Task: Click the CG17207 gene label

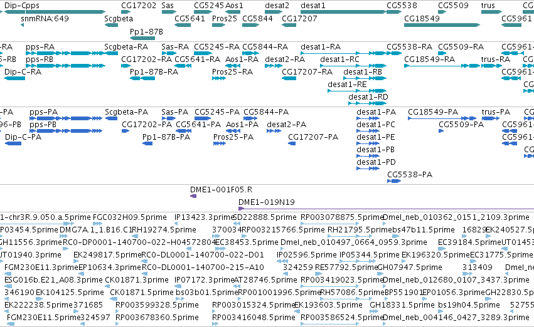Action: coord(299,18)
